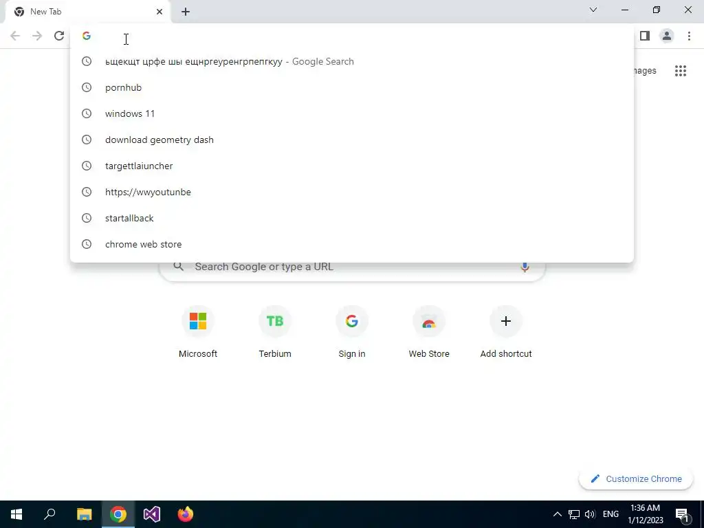Go forward with the forward arrow

coord(37,36)
